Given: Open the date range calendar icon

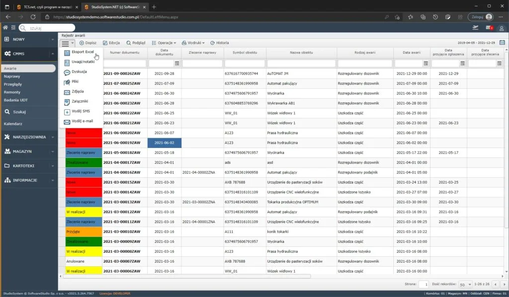Looking at the screenshot, I should (502, 43).
